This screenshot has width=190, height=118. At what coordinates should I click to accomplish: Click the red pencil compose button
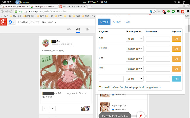point(140,116)
